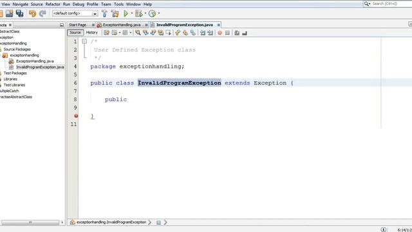Select InvalidProgramException.java in the project tree
This screenshot has height=232, width=412.
40,67
